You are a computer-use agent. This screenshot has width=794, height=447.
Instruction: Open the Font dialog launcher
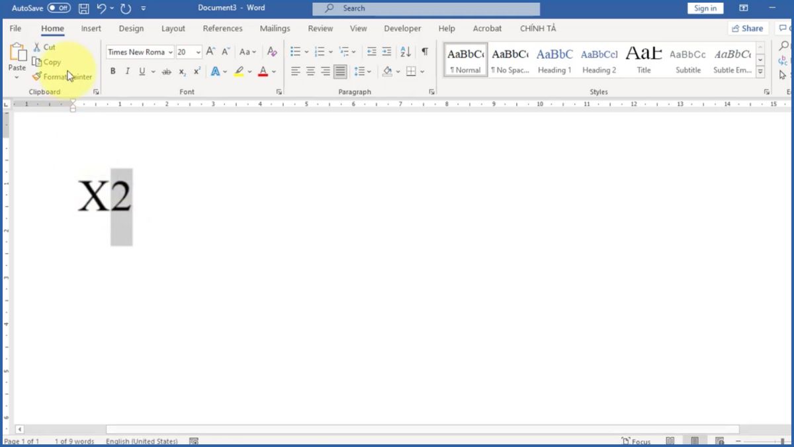279,92
